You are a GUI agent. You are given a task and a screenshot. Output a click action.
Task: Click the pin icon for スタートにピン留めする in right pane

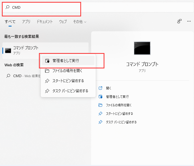pyautogui.click(x=100, y=113)
